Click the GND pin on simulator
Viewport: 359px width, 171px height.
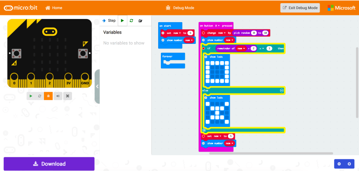point(85,80)
